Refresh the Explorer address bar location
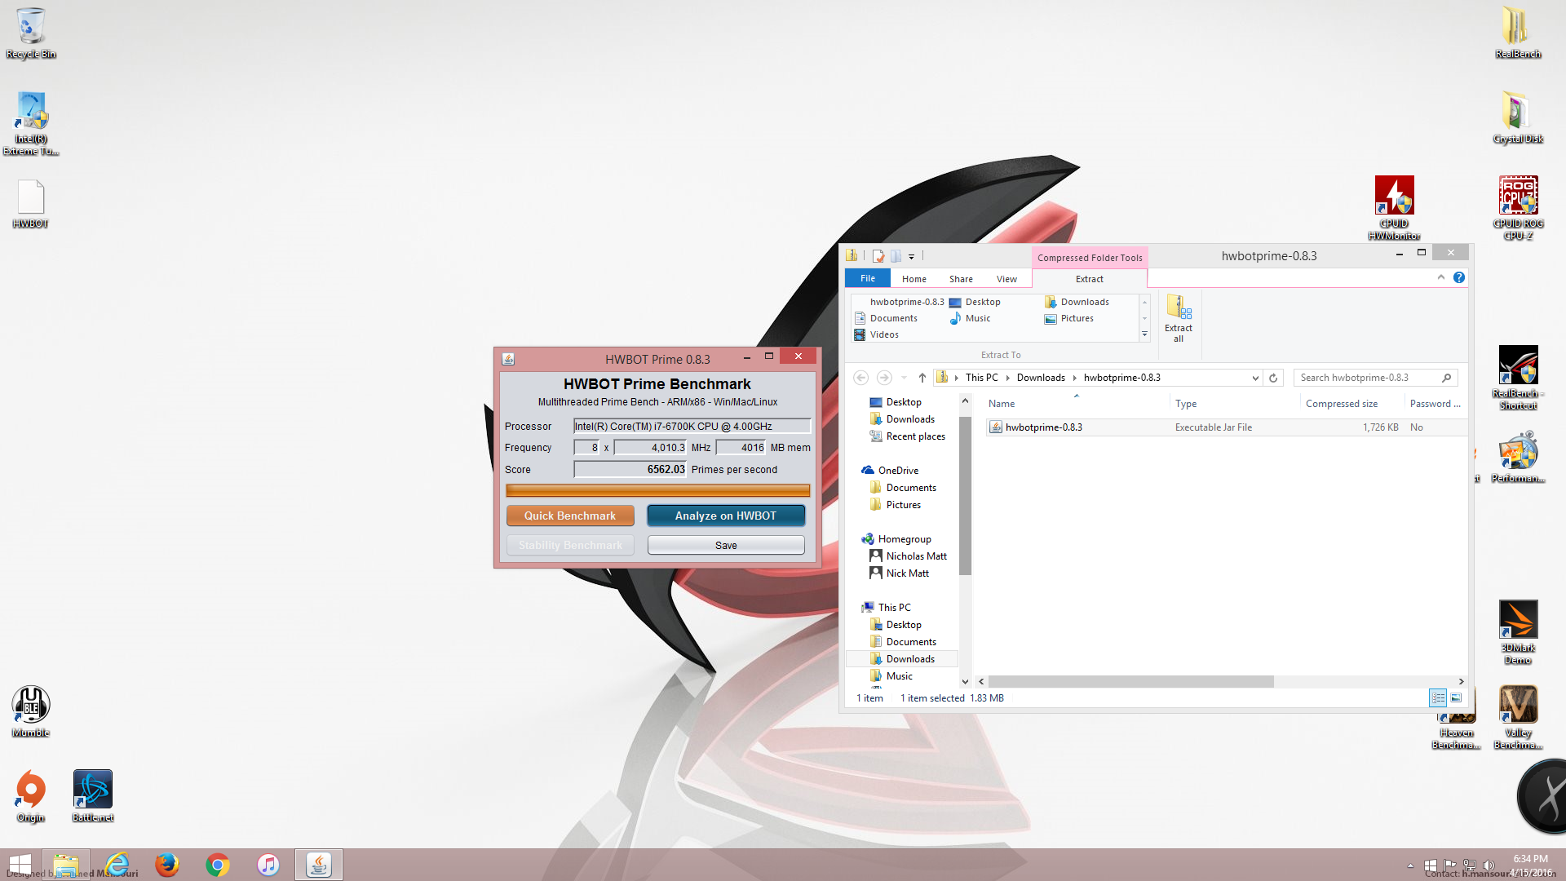Image resolution: width=1566 pixels, height=881 pixels. [1273, 378]
